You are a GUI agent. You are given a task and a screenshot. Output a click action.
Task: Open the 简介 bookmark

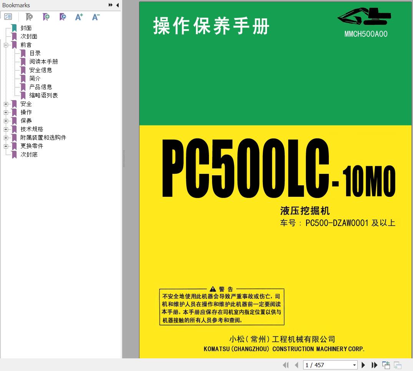(x=35, y=78)
